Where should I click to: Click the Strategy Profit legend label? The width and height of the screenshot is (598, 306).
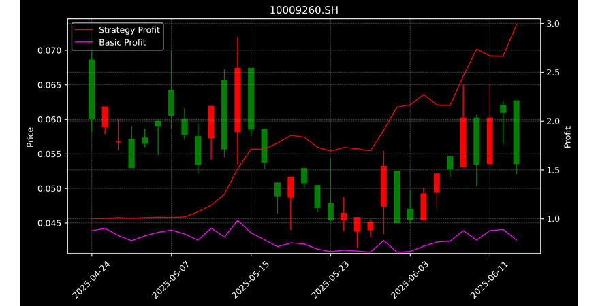pyautogui.click(x=129, y=30)
